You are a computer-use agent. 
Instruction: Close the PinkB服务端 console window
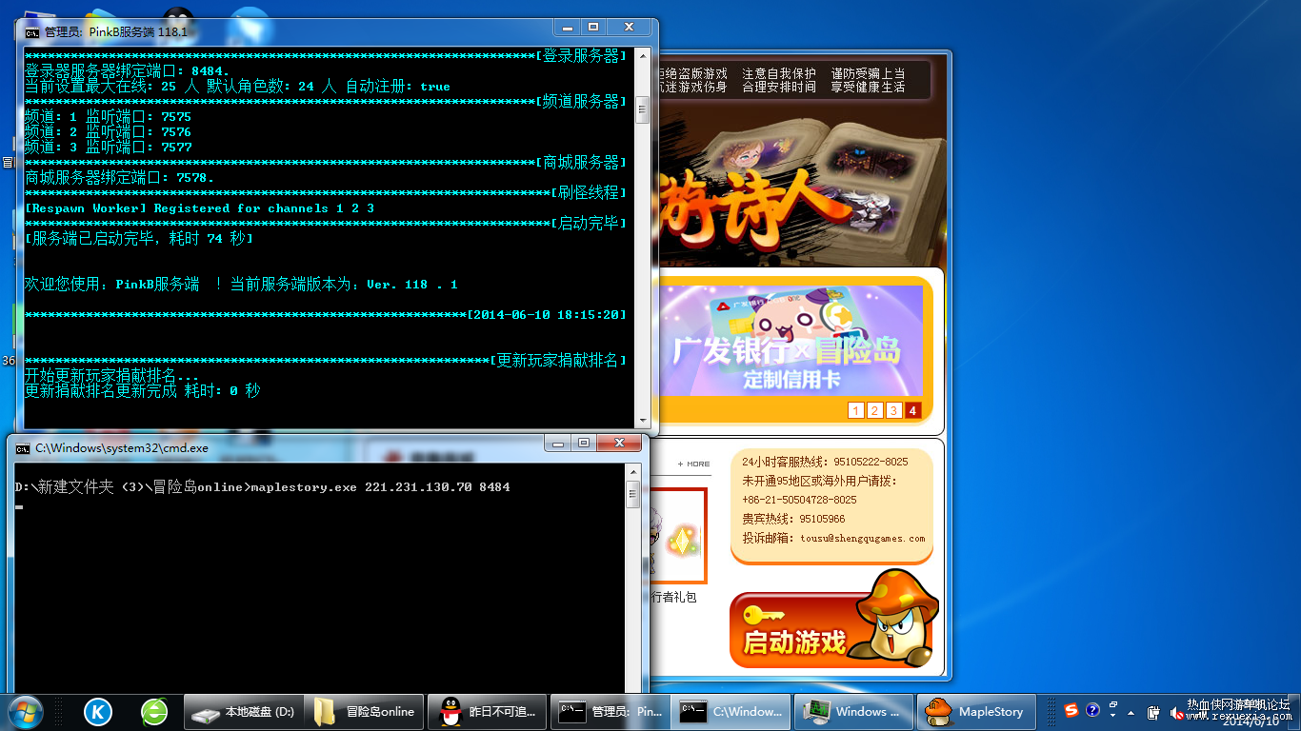(629, 28)
